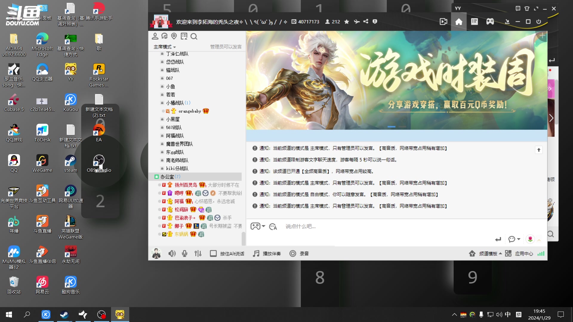This screenshot has height=322, width=573.
Task: Click the game controller icon in title bar
Action: pos(490,21)
